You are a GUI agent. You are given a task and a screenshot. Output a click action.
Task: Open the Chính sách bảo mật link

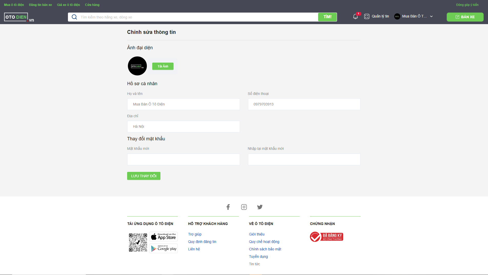265,249
